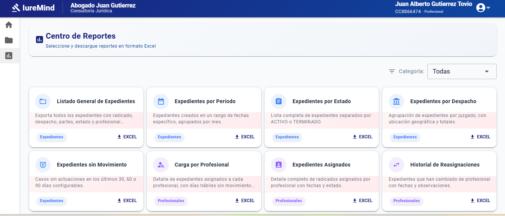Download Excel for Historial de Reasignaciones
The height and width of the screenshot is (216, 505).
click(x=480, y=201)
